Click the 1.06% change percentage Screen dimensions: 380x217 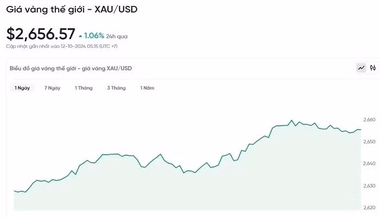pyautogui.click(x=94, y=36)
